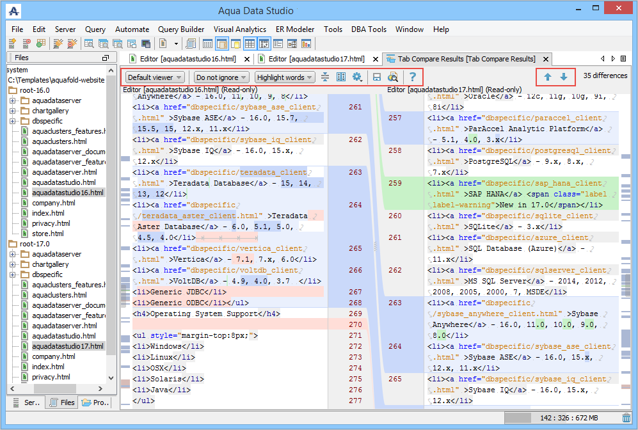Select index.html under root-16.0
The image size is (638, 430).
48,213
